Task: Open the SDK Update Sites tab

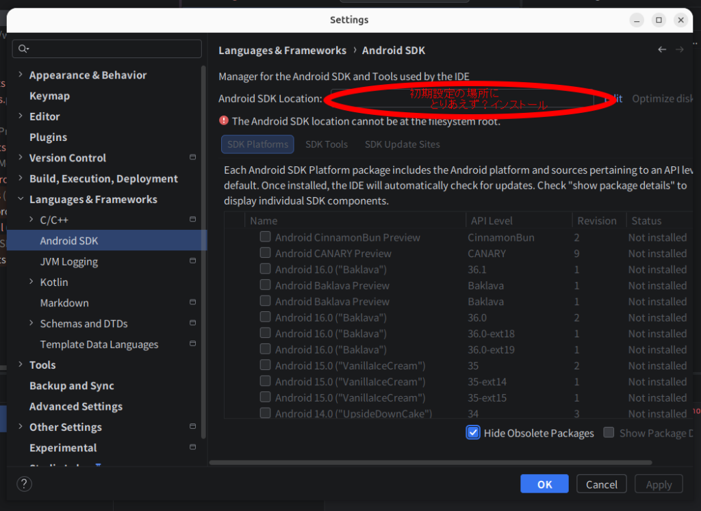Action: click(x=402, y=144)
